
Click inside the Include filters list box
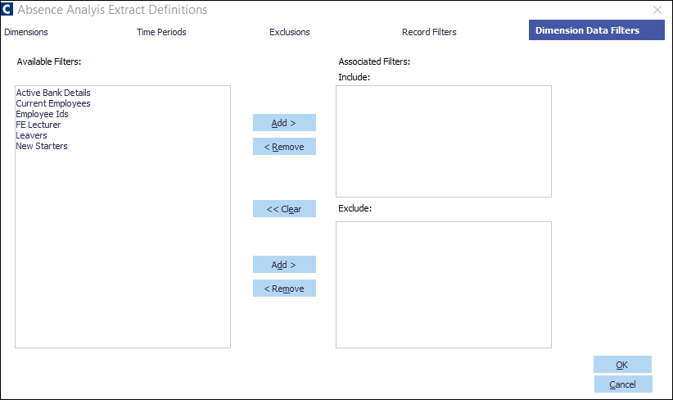[x=444, y=141]
